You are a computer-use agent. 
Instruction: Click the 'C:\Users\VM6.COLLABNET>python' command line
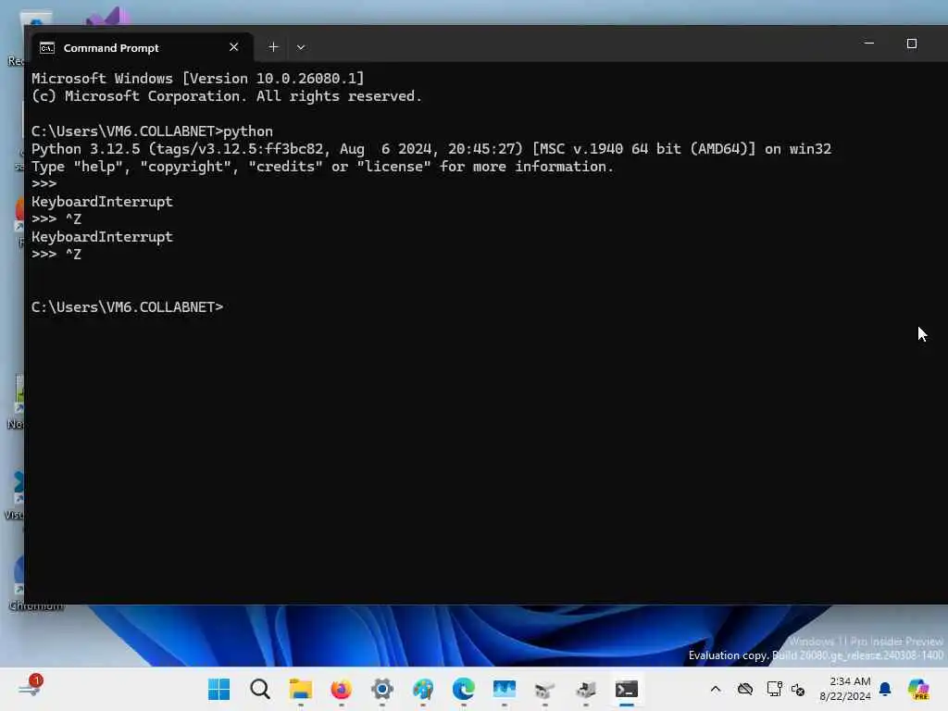click(x=152, y=131)
